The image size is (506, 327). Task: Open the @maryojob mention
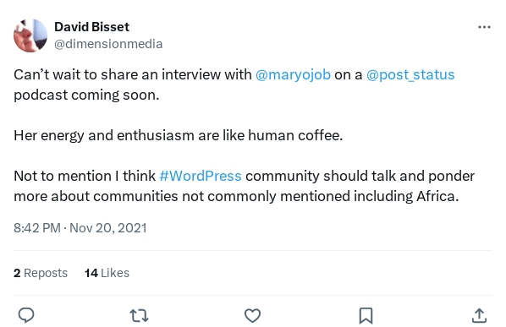pos(293,74)
